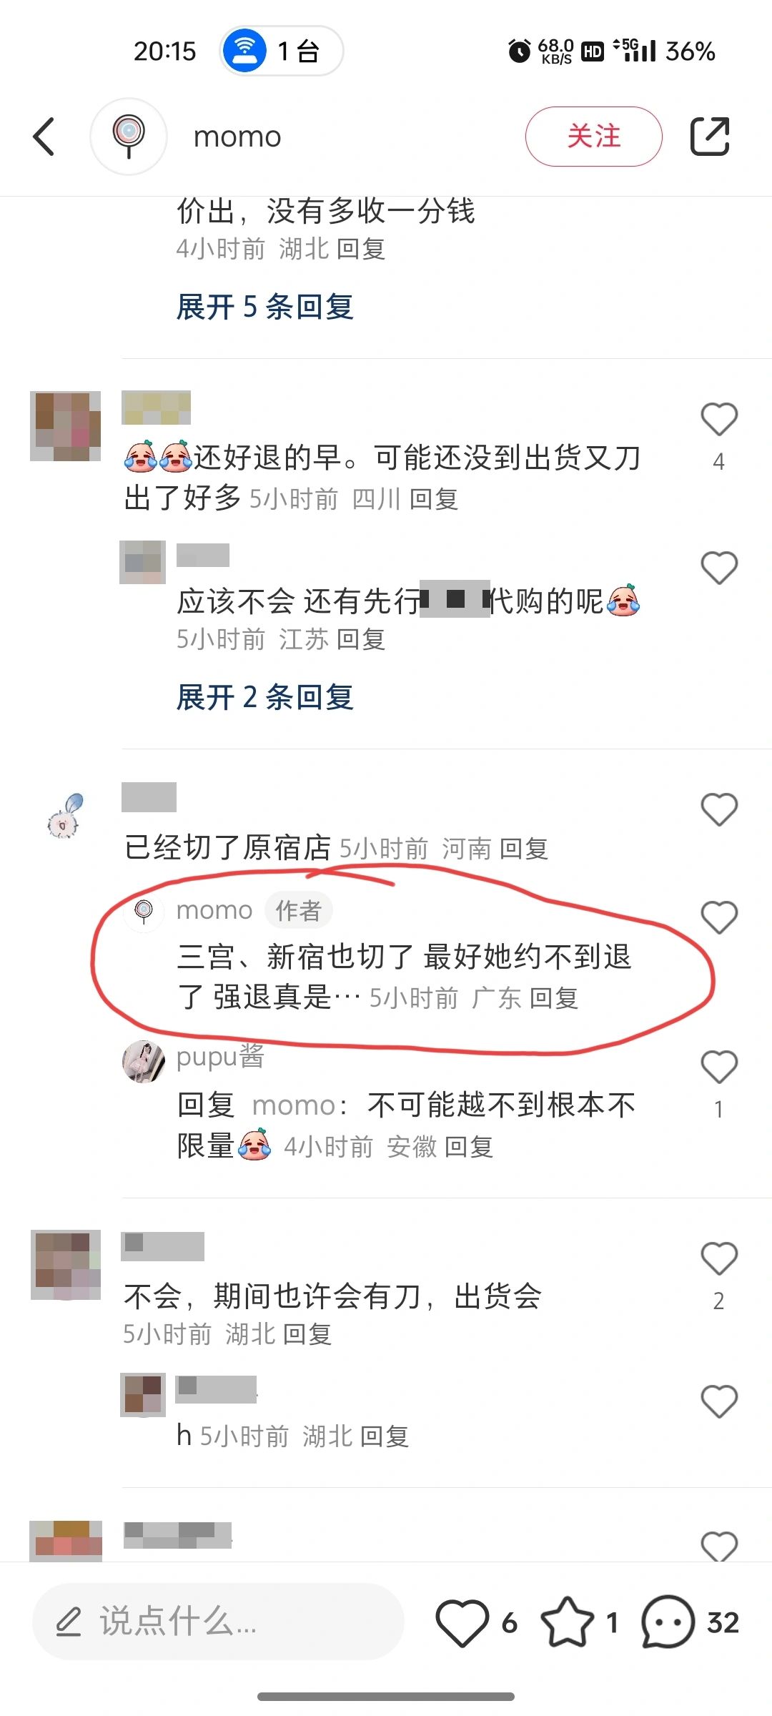Like the comment with 4 likes
This screenshot has height=1716, width=772.
click(719, 419)
